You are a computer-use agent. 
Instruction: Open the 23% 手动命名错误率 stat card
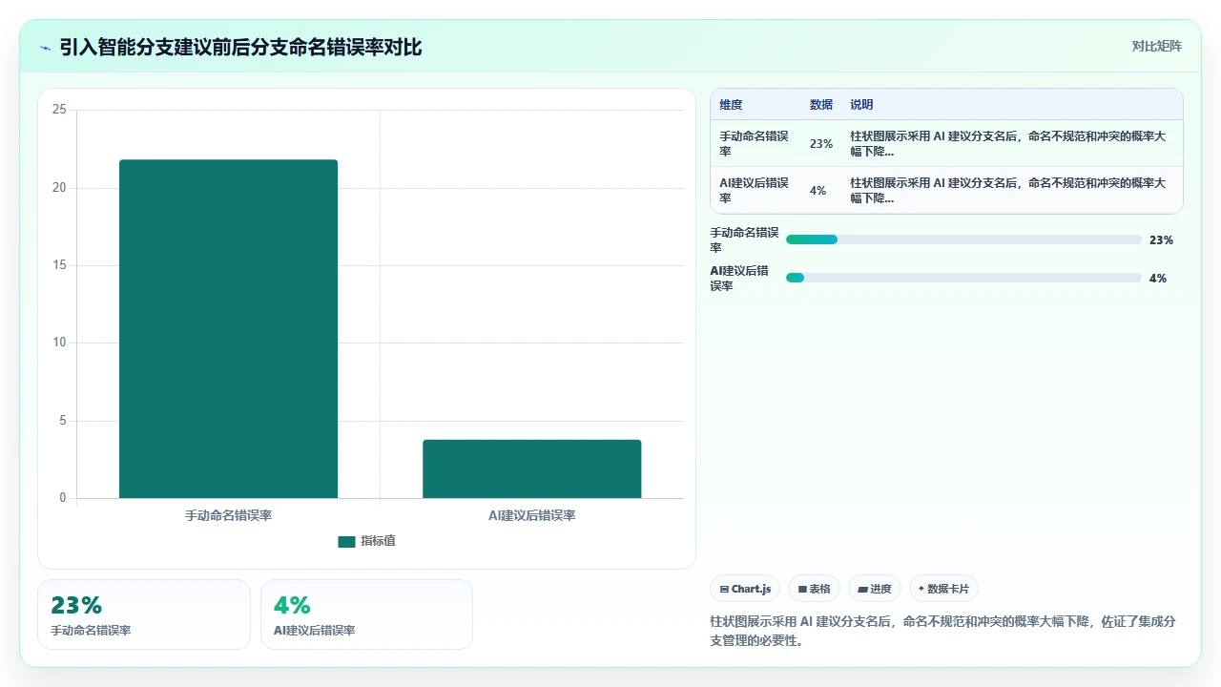pos(144,614)
